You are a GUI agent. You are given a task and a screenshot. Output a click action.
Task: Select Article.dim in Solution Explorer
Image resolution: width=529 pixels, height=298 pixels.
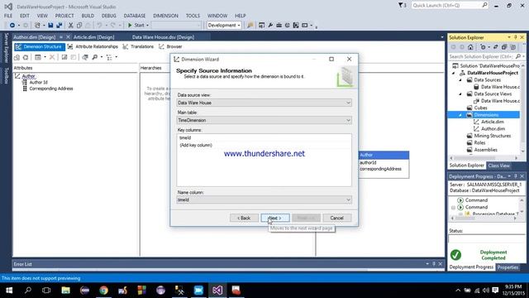pyautogui.click(x=493, y=122)
